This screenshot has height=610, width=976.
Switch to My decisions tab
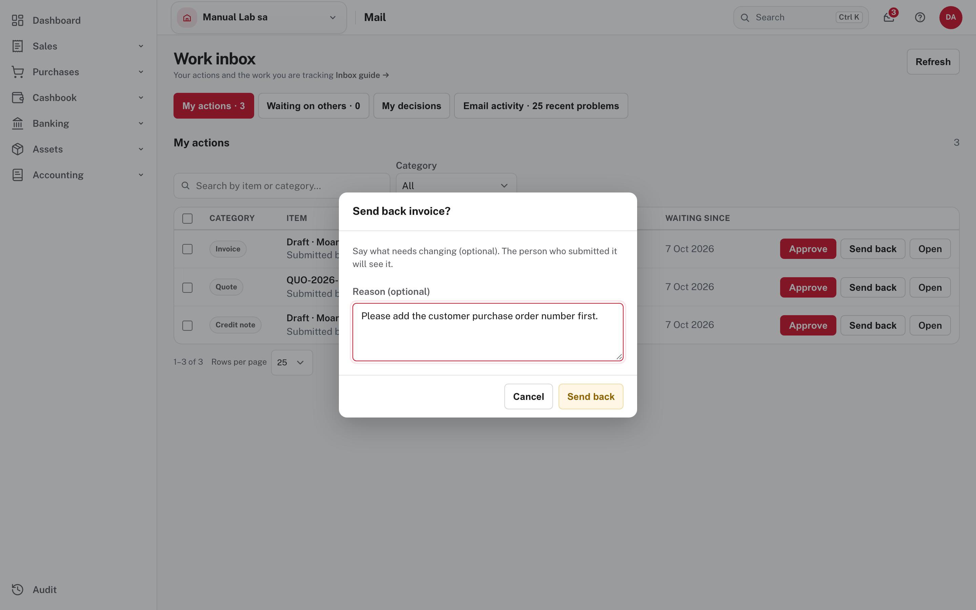click(411, 106)
